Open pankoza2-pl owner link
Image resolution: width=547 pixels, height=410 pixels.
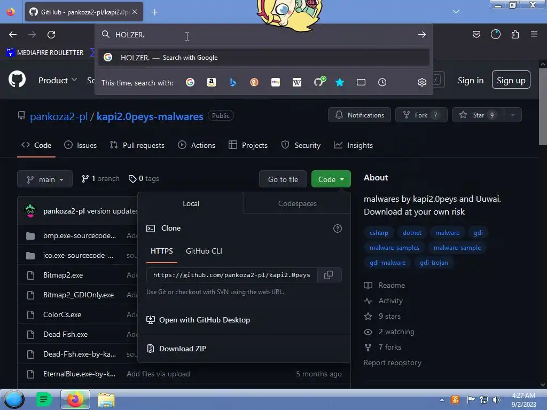pyautogui.click(x=59, y=116)
